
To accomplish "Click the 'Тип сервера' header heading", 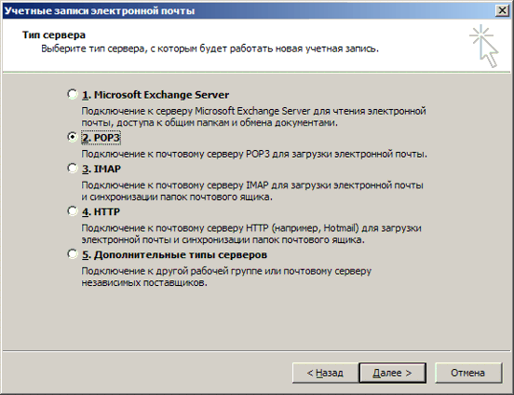I will pos(54,34).
